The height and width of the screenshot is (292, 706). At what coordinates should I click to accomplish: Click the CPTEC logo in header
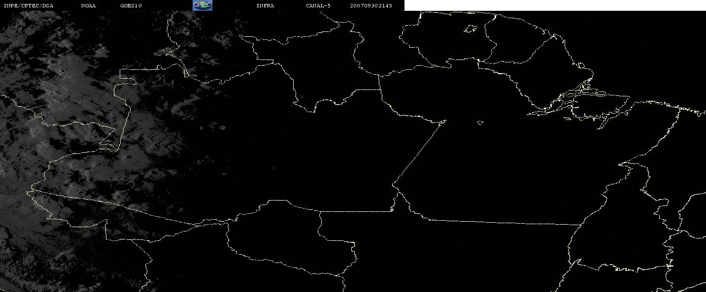click(202, 5)
